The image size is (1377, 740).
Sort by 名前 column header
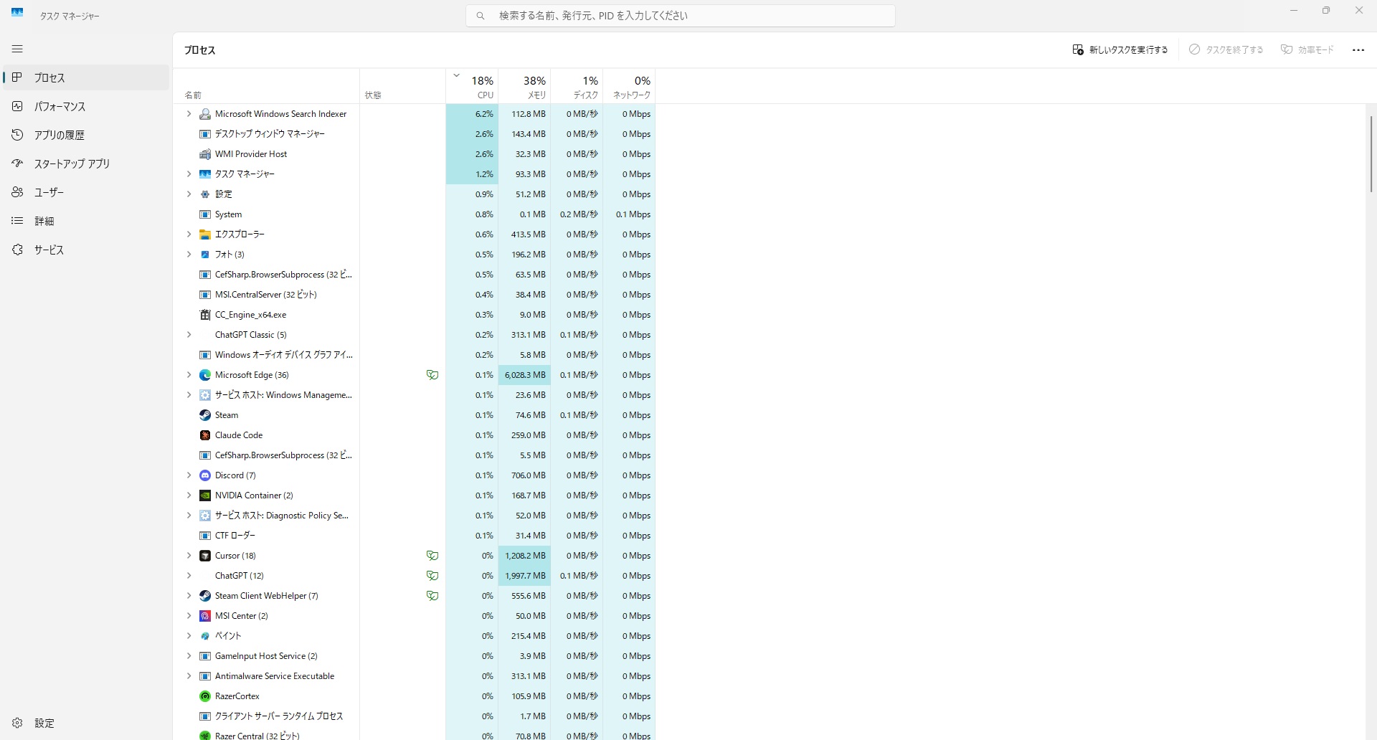pyautogui.click(x=266, y=86)
